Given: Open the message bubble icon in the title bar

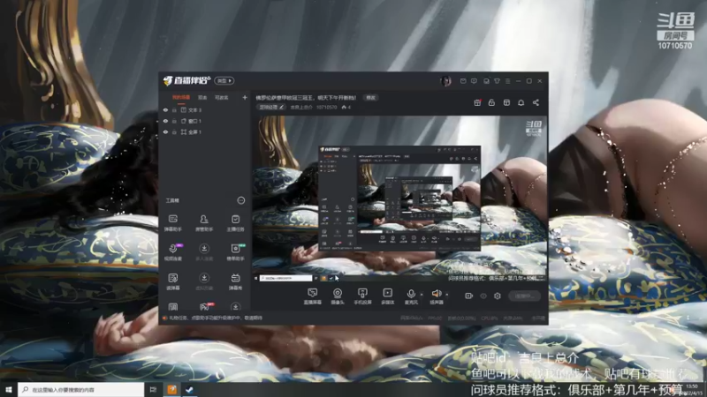Looking at the screenshot, I should point(474,81).
